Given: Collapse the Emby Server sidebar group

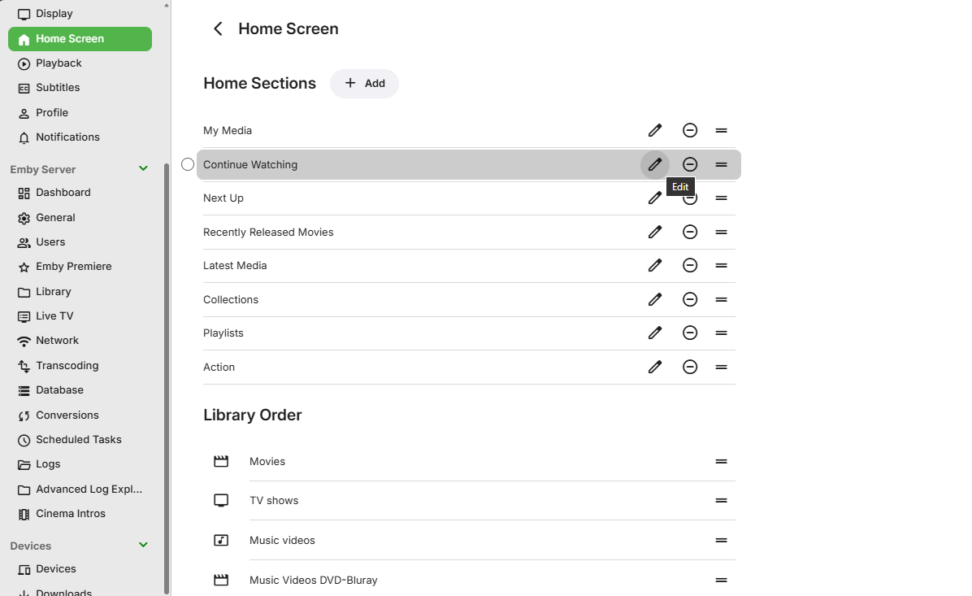Looking at the screenshot, I should pos(143,169).
